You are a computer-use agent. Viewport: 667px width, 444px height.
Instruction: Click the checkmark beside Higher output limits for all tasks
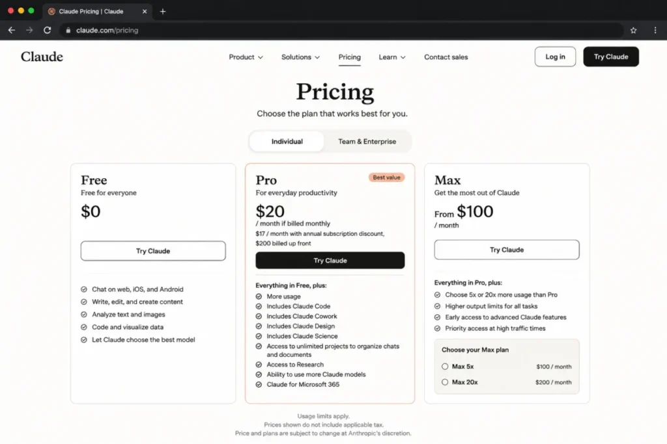pos(437,306)
